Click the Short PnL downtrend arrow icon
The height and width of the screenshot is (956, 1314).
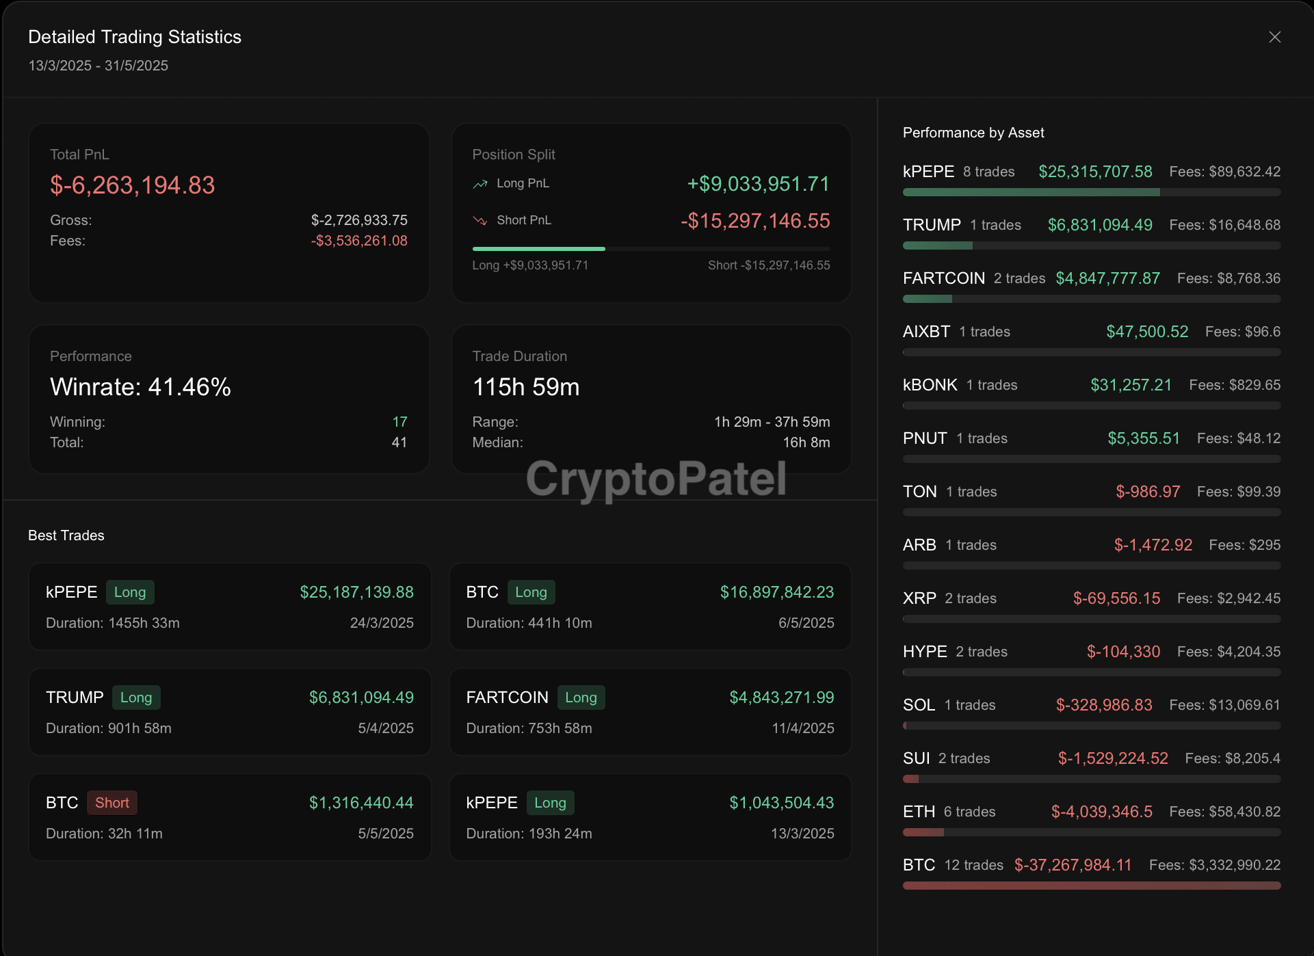480,221
